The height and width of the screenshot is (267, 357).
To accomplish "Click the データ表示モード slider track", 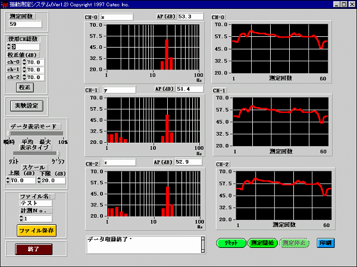I will pos(36,133).
